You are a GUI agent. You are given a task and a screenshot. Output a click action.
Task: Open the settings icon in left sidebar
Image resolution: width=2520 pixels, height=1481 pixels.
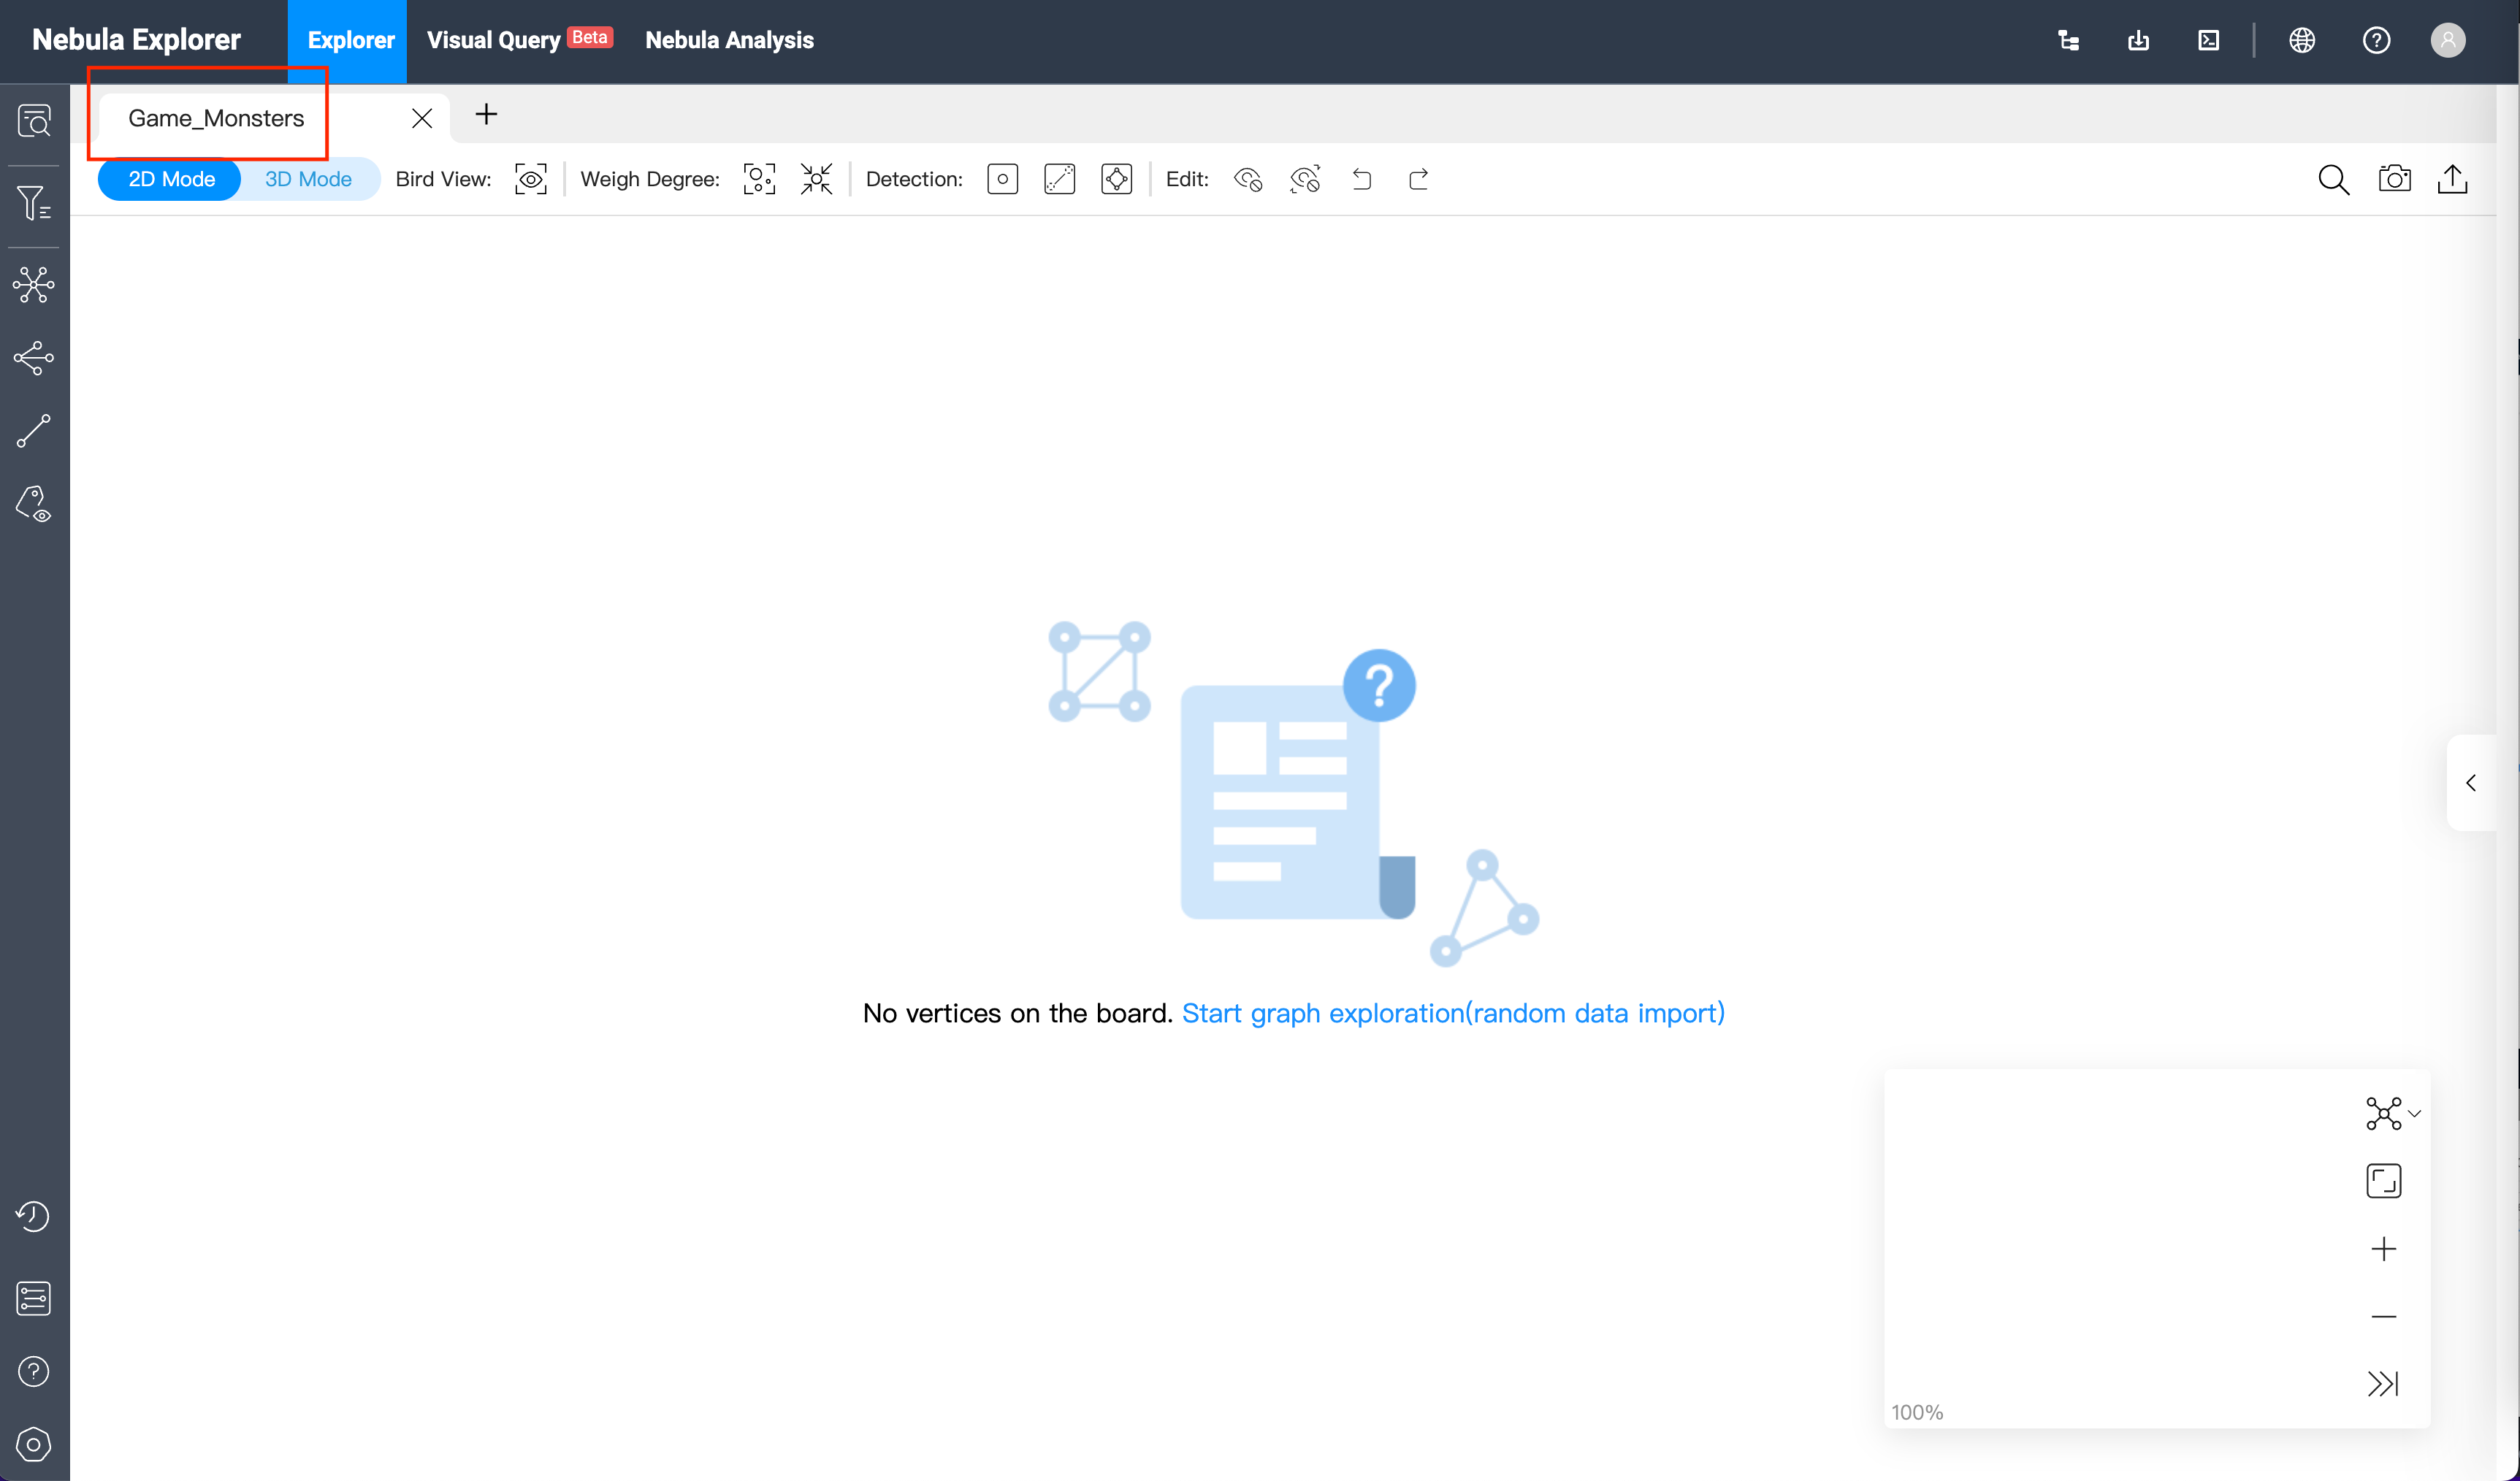click(34, 1445)
